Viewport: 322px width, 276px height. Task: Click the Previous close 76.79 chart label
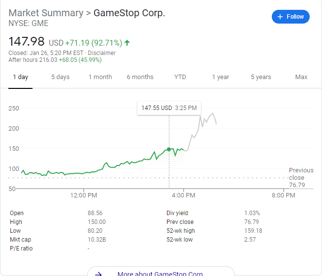point(300,177)
